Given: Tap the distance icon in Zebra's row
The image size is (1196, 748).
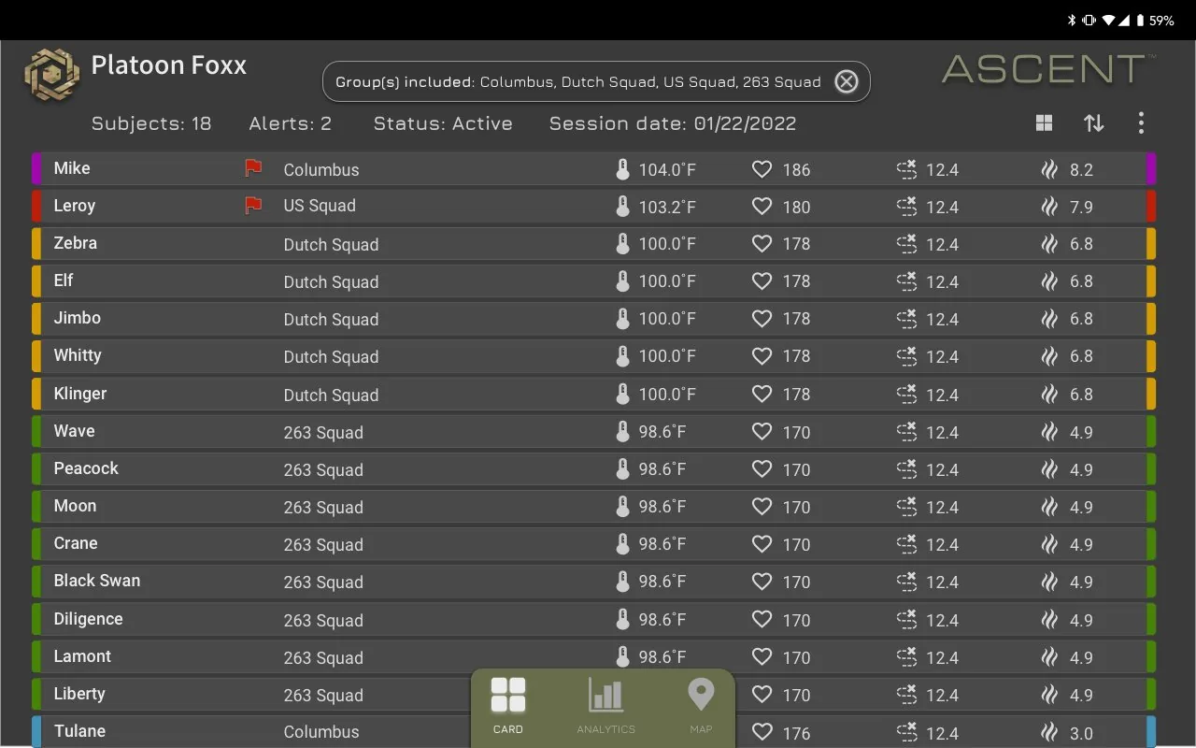Looking at the screenshot, I should (x=906, y=244).
